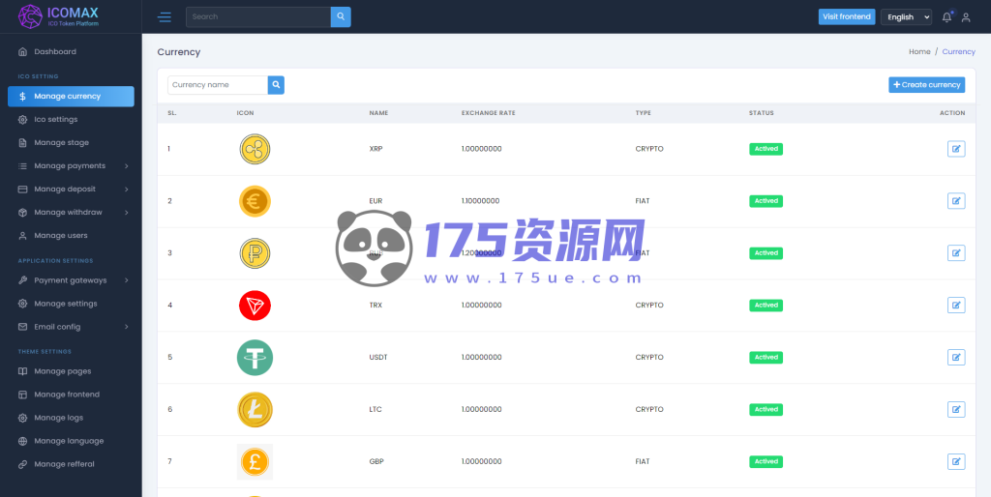This screenshot has height=497, width=991.
Task: Open Manage language menu item
Action: point(71,441)
